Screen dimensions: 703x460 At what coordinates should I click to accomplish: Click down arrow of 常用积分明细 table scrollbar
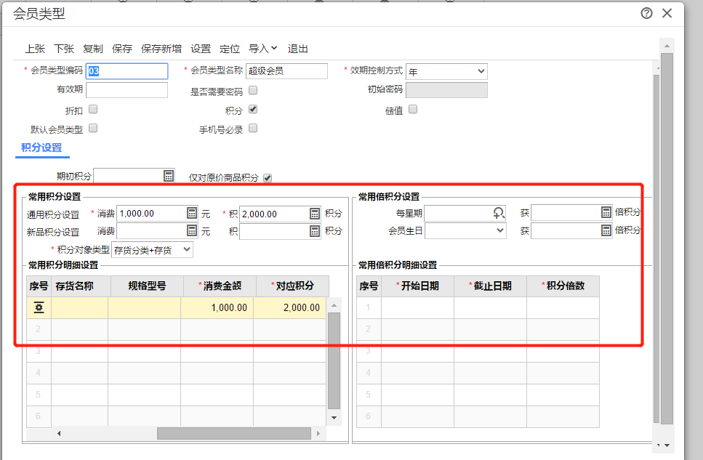[334, 417]
